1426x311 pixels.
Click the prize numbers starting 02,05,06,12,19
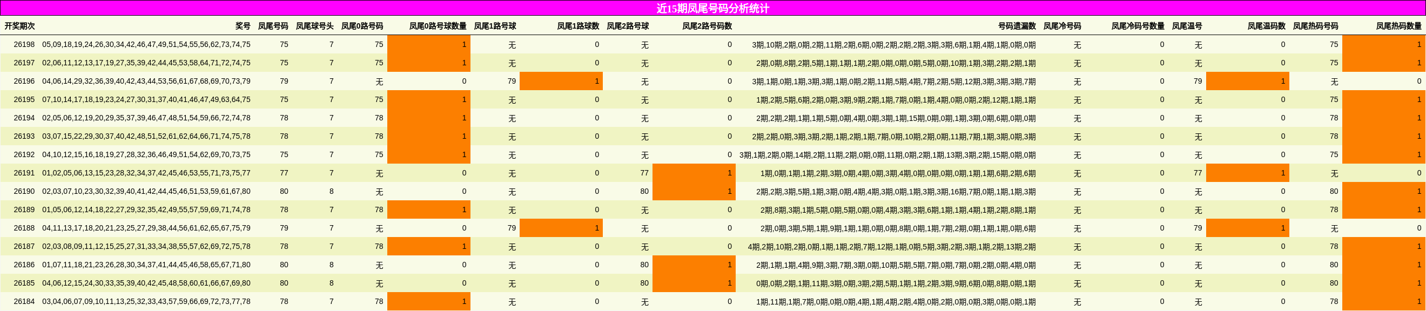coord(146,118)
